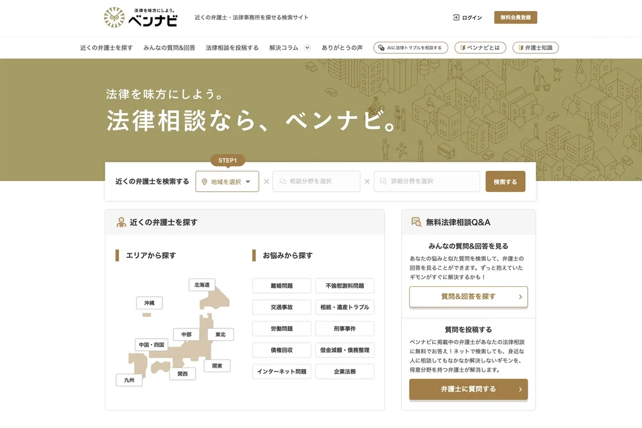Choose the 労働問題 category
The height and width of the screenshot is (428, 642).
[x=282, y=329]
